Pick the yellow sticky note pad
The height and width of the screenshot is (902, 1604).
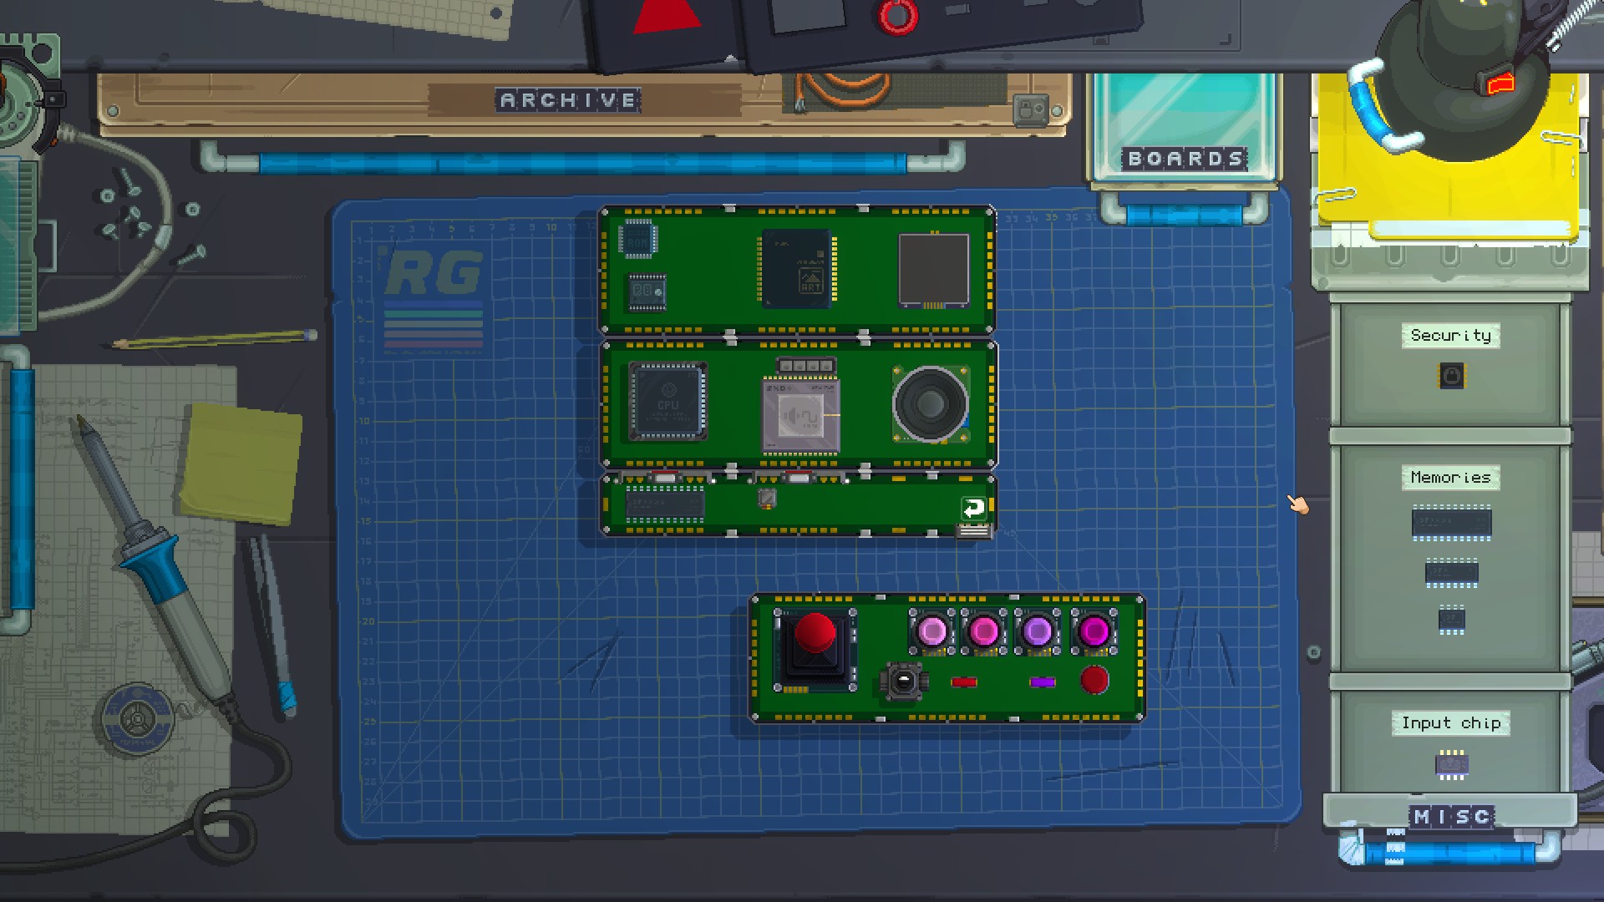point(241,464)
